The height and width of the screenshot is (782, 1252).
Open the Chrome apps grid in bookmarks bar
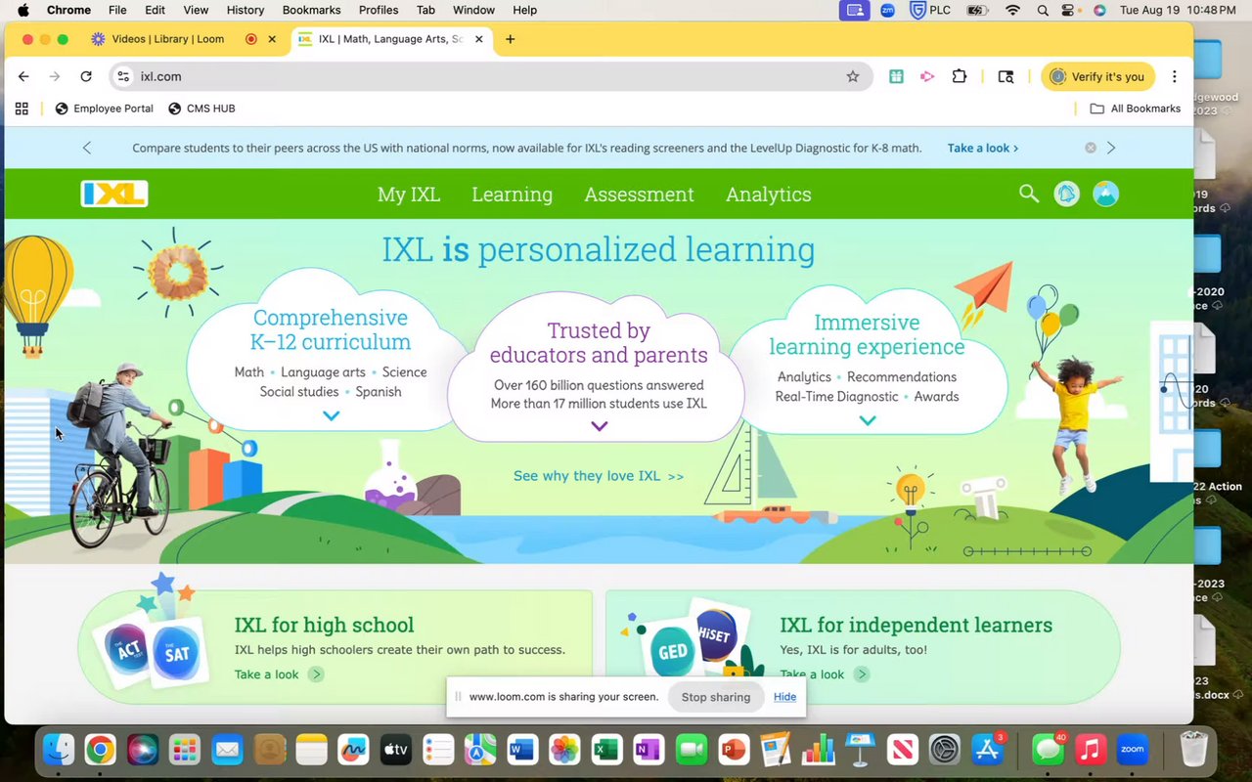pyautogui.click(x=22, y=109)
